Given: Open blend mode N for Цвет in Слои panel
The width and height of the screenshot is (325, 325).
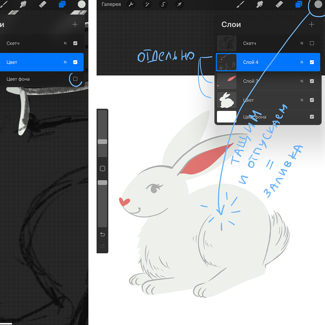Looking at the screenshot, I should click(302, 100).
